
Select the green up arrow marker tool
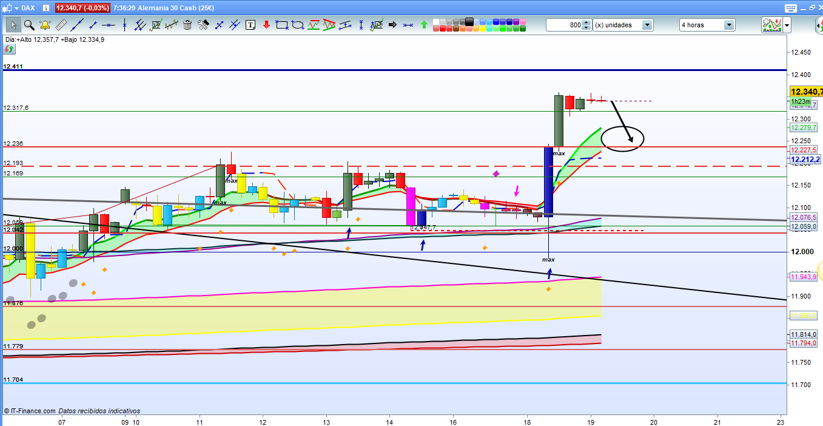(x=423, y=25)
